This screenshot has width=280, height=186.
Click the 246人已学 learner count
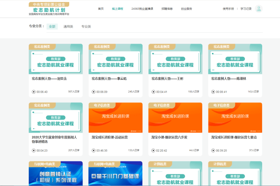tap(134, 91)
